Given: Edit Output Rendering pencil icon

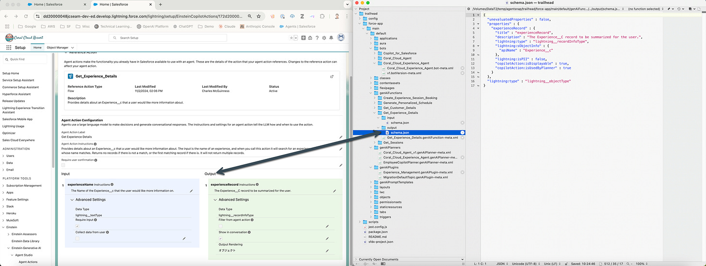Looking at the screenshot, I should click(x=327, y=250).
